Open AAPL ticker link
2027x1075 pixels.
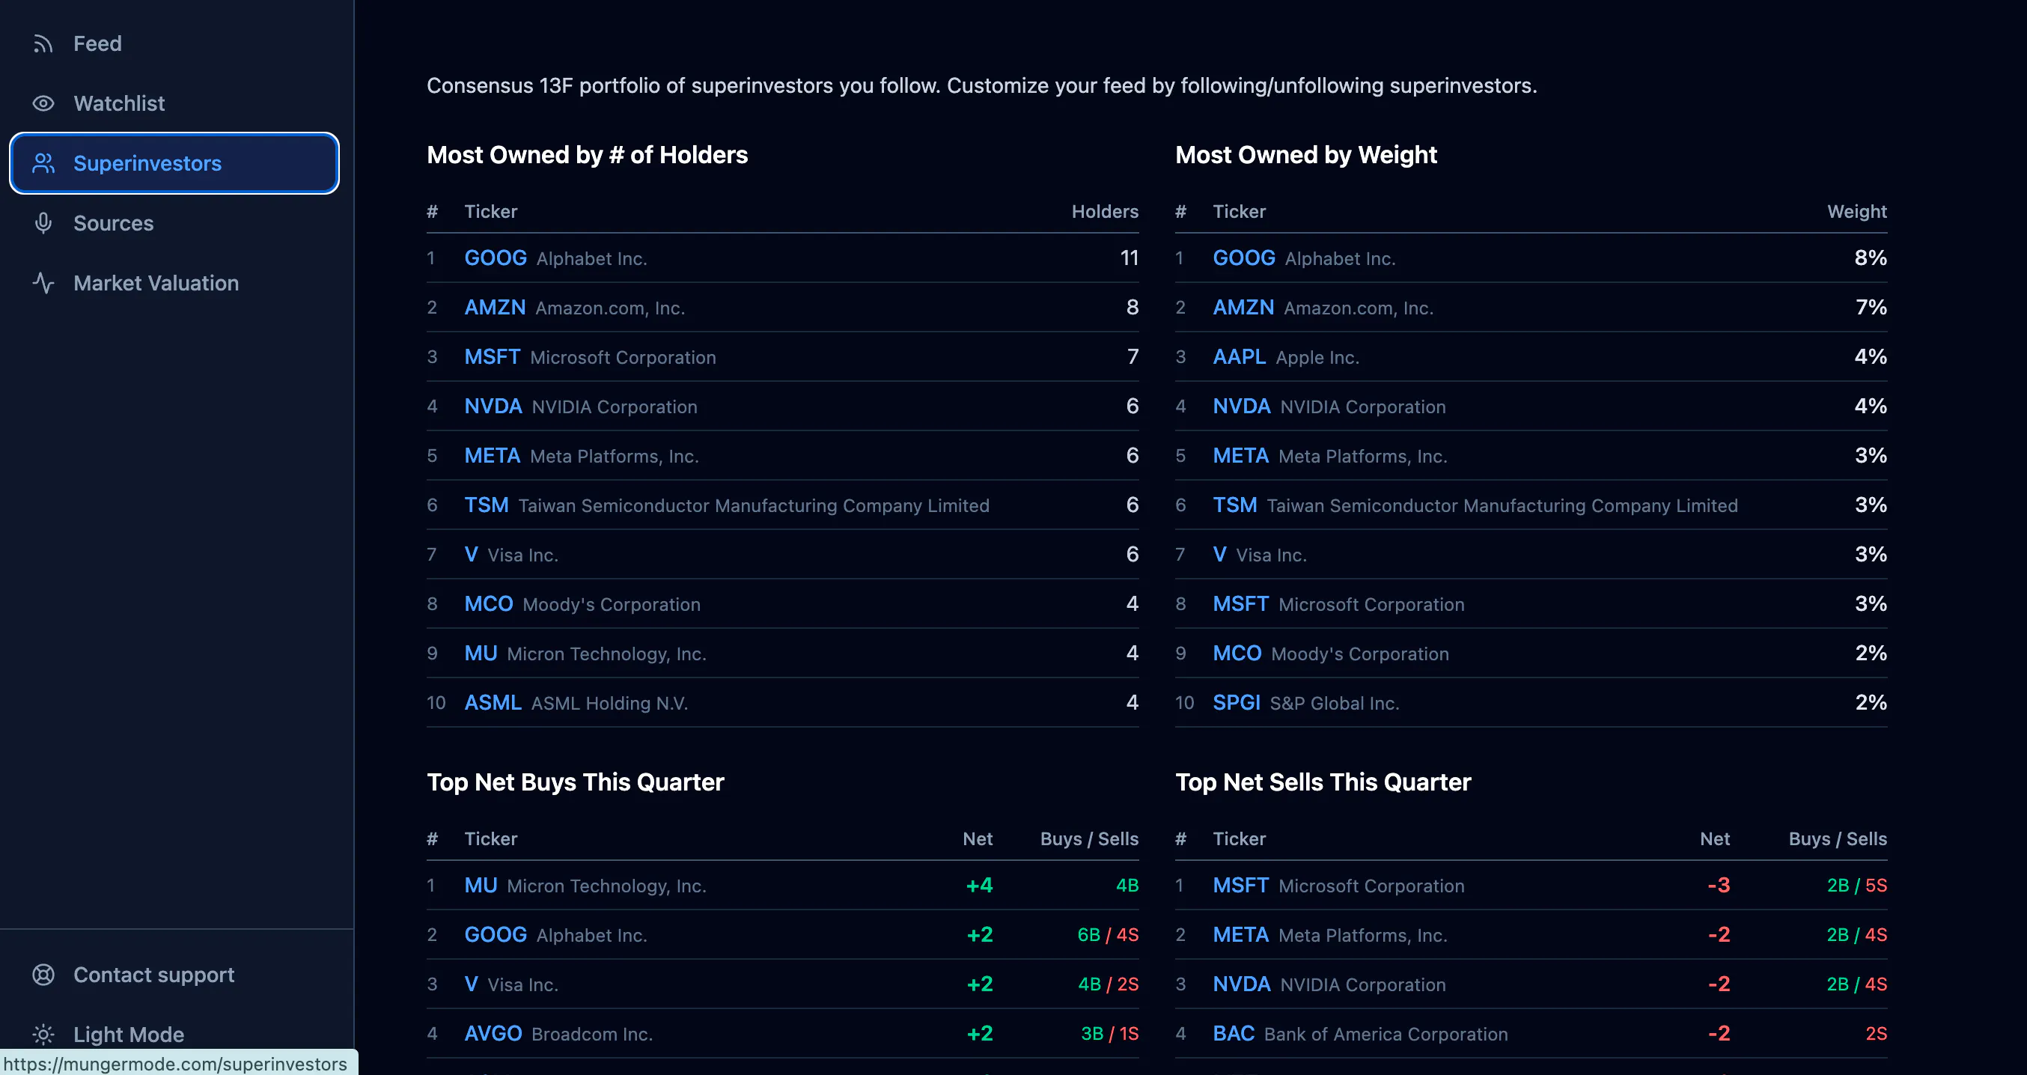coord(1239,357)
